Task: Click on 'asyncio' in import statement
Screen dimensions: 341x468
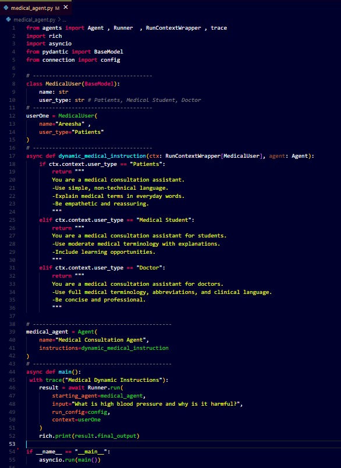Action: coord(60,44)
